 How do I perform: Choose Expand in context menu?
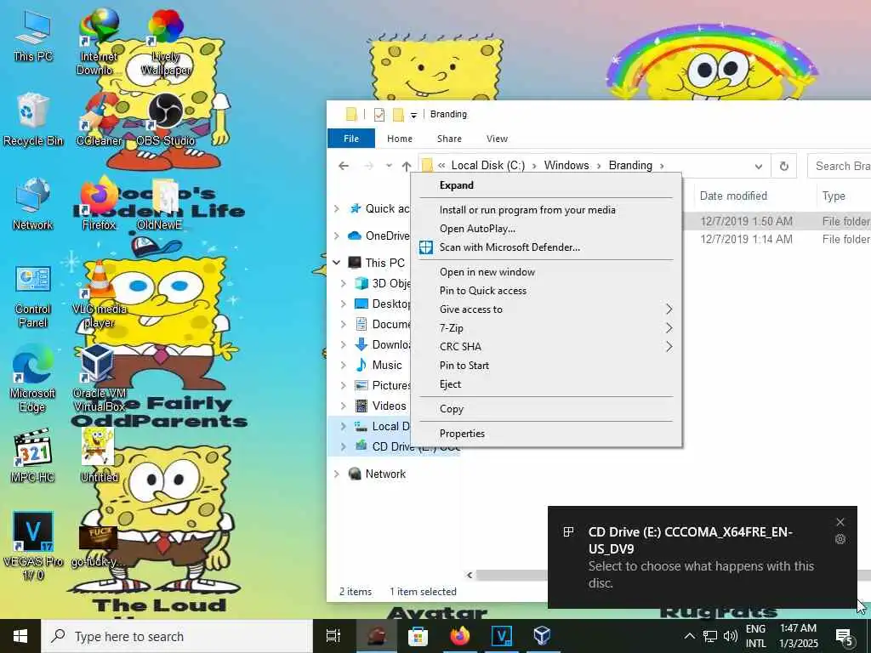tap(546, 185)
